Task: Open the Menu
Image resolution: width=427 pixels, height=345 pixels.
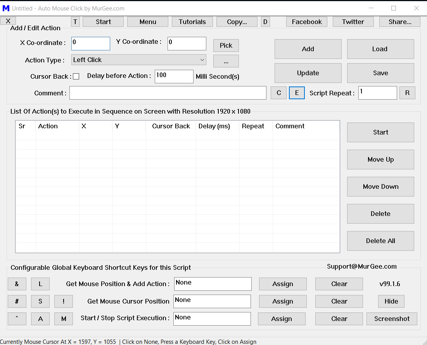Action: click(x=147, y=21)
